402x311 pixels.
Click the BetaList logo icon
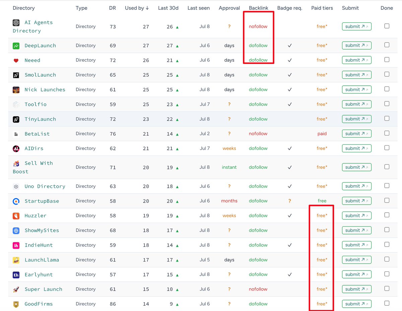click(16, 134)
